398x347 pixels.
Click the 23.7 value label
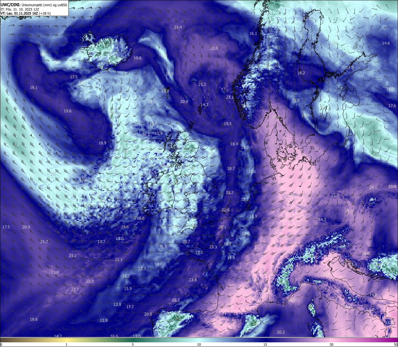pos(75,290)
